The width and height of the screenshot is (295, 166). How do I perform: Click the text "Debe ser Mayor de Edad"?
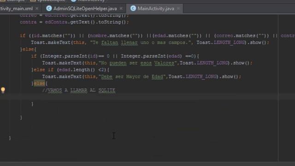132,77
